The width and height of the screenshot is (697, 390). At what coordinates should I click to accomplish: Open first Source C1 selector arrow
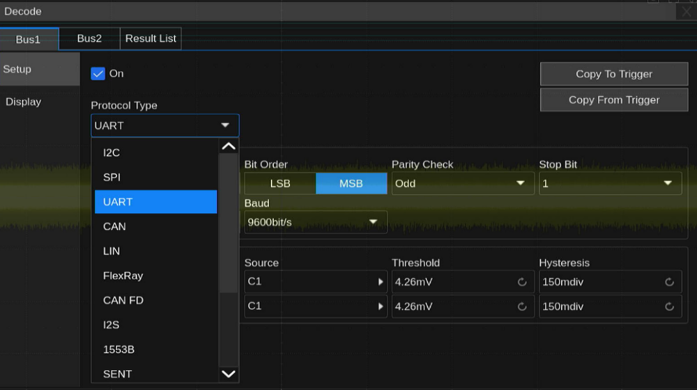pos(381,282)
